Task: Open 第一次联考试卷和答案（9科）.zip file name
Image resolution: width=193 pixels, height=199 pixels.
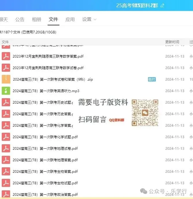Action: point(53,79)
